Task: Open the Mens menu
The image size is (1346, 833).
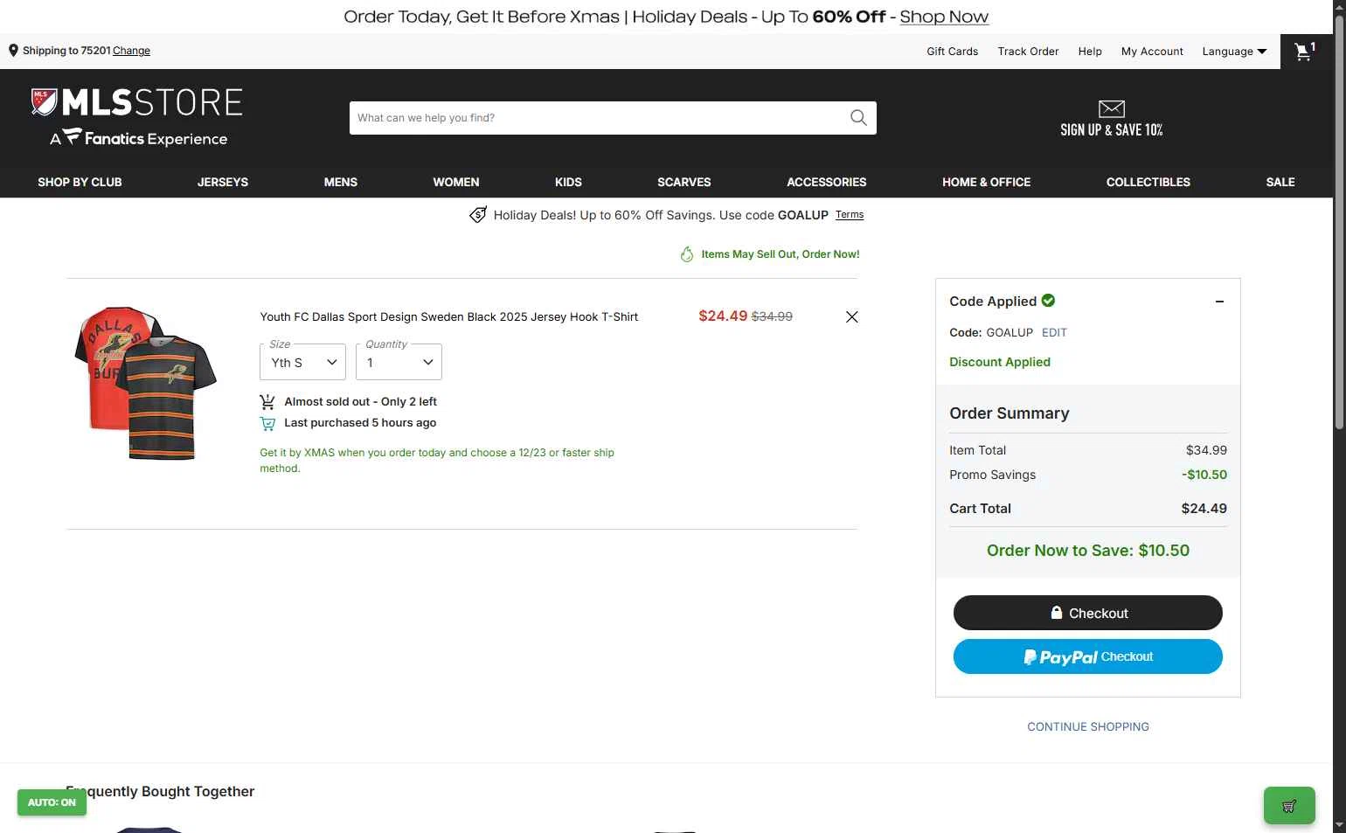Action: 341,182
